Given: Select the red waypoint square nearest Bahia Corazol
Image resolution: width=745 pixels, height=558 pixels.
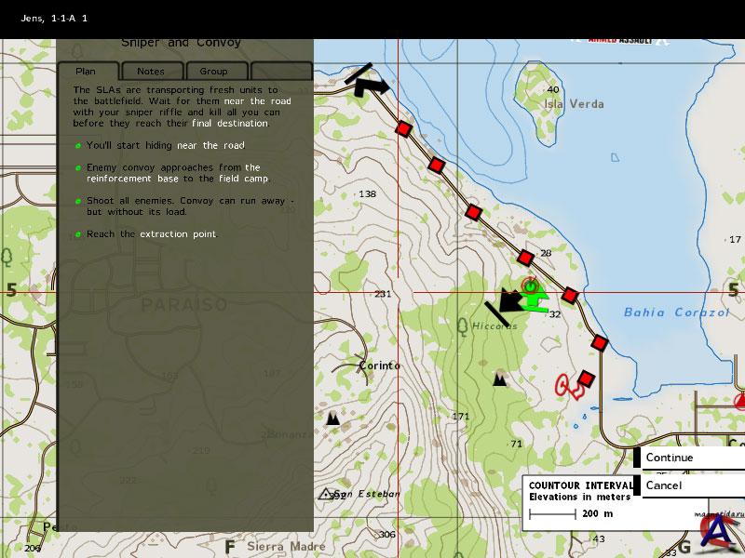Looking at the screenshot, I should tap(571, 296).
